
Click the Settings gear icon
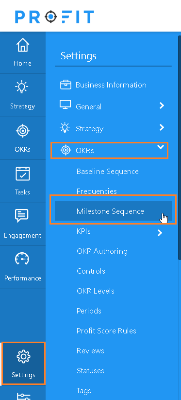[x=23, y=356]
